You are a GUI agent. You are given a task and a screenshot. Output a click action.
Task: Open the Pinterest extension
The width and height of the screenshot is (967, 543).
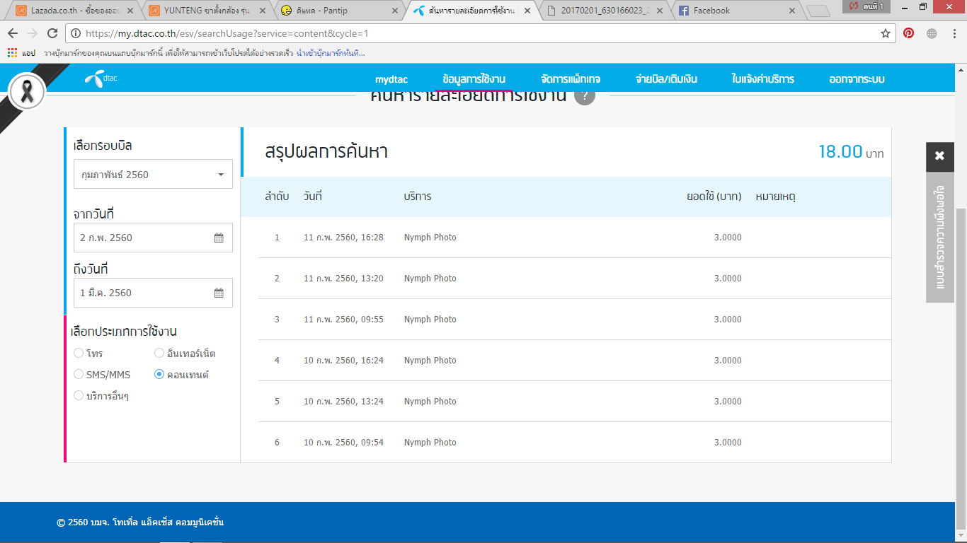click(x=908, y=33)
